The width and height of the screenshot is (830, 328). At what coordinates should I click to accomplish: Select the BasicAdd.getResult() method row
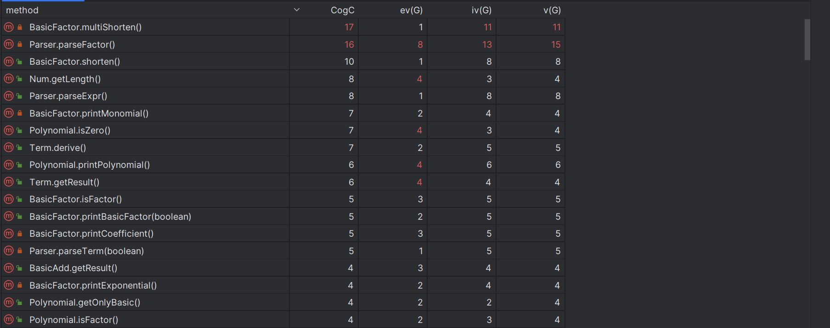point(283,268)
